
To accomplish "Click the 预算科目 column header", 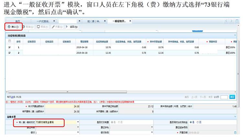I will (212, 42).
